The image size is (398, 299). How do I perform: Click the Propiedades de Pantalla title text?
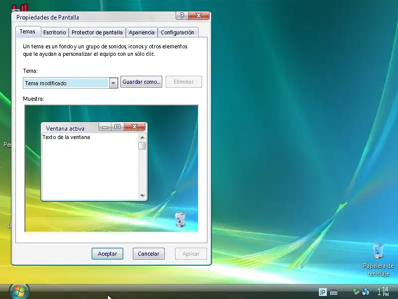click(48, 17)
